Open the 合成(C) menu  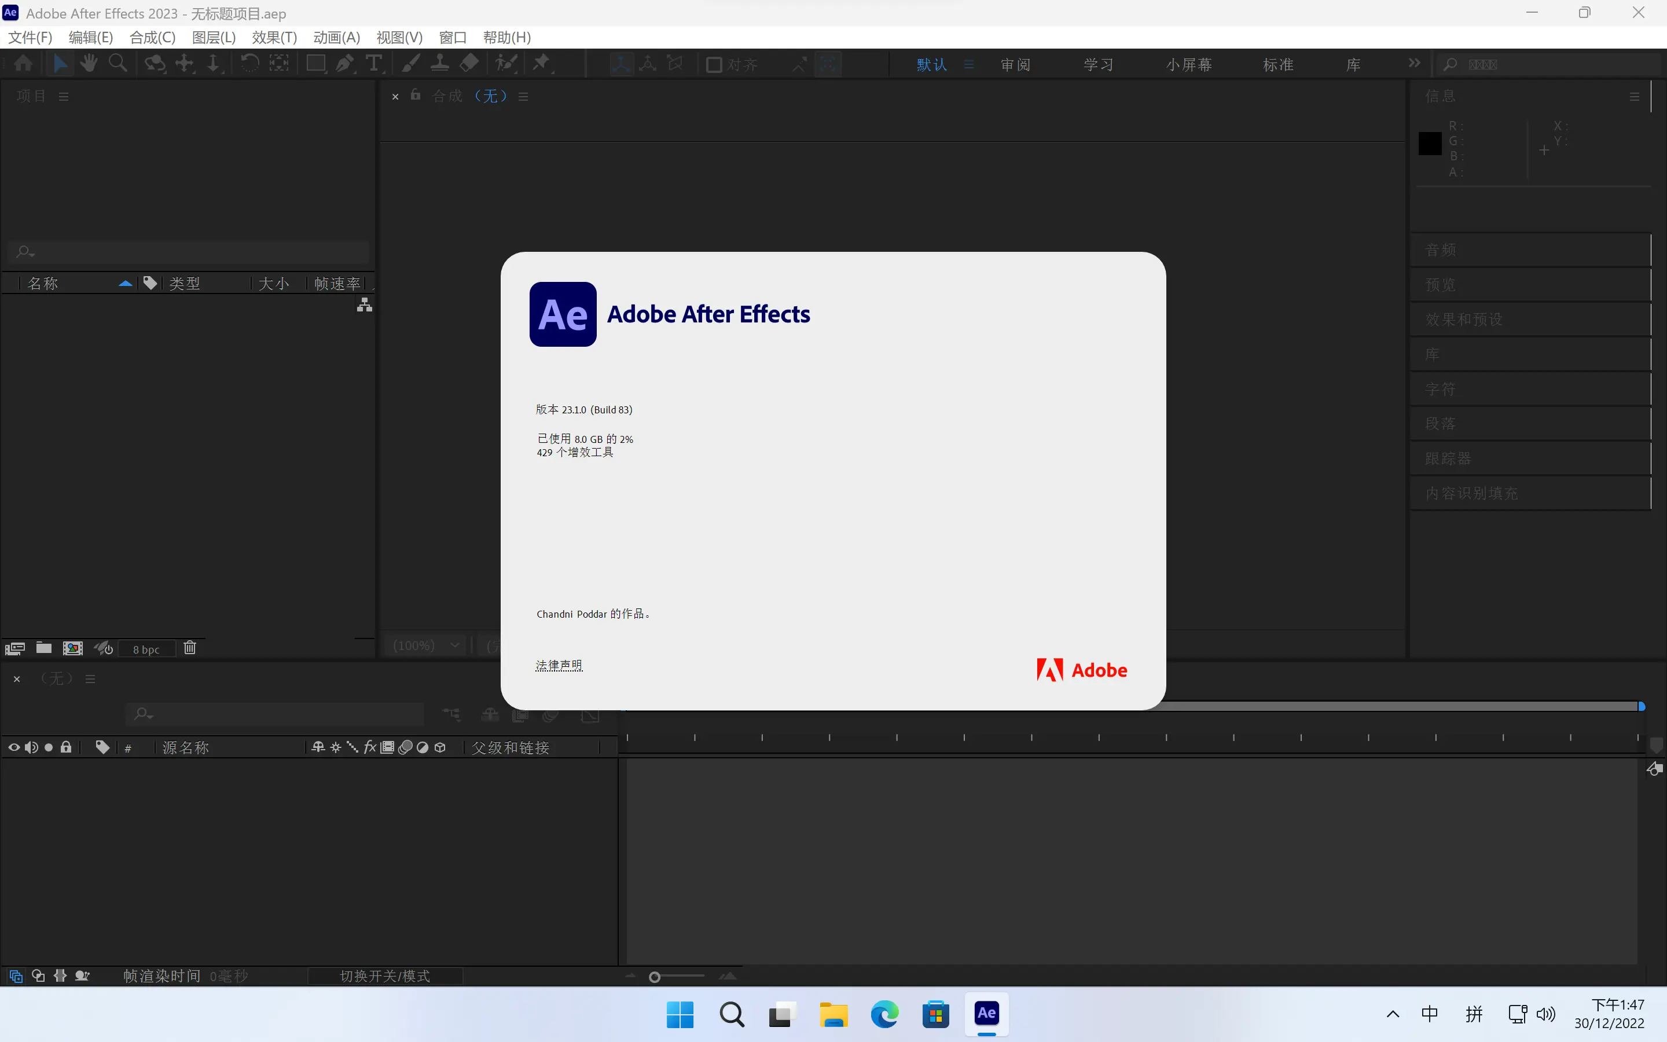[152, 37]
